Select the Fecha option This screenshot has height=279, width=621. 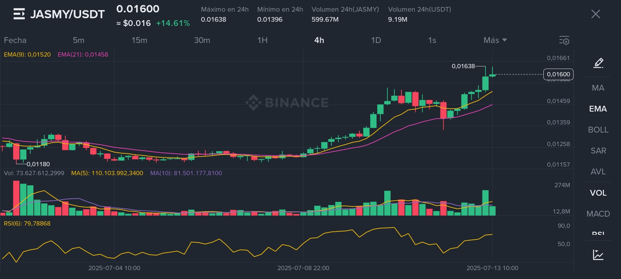tap(15, 40)
